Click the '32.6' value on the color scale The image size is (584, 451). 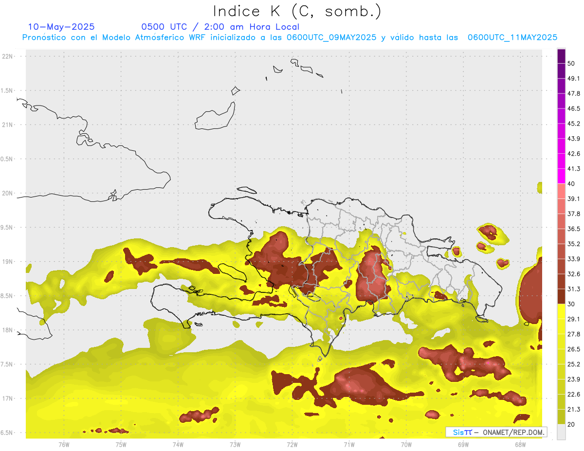click(574, 274)
